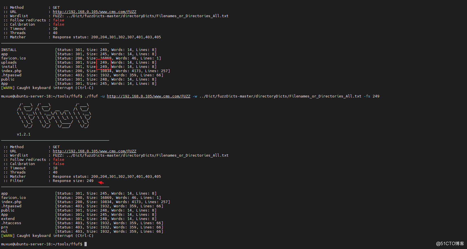Screen dimensions: 467x249
Task: Click the @51CTO博客 watermark
Action: tap(450, 244)
